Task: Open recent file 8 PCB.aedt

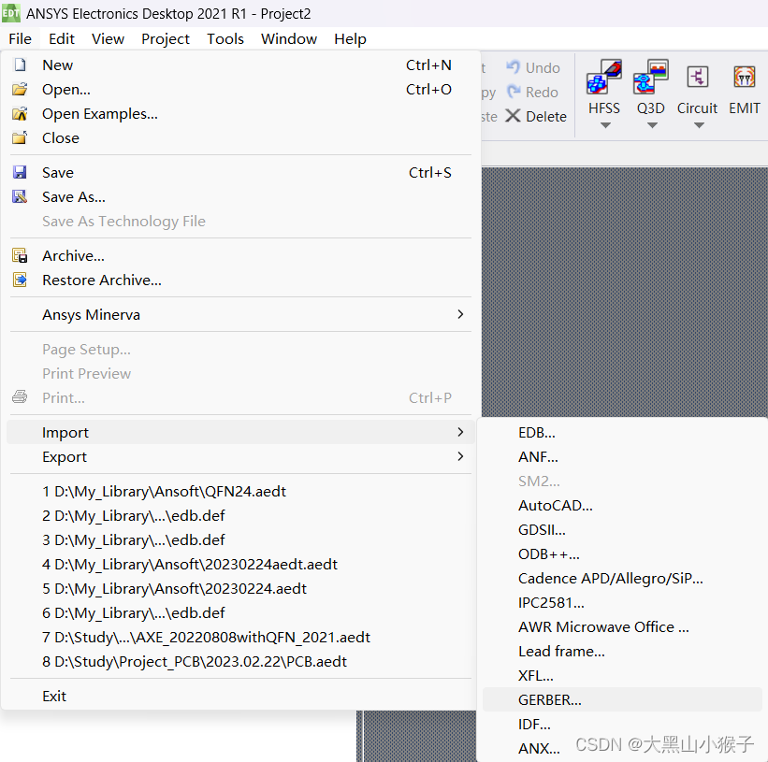Action: tap(240, 661)
